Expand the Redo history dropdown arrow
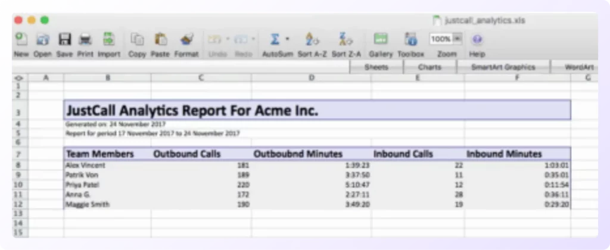610x250 pixels. [253, 39]
